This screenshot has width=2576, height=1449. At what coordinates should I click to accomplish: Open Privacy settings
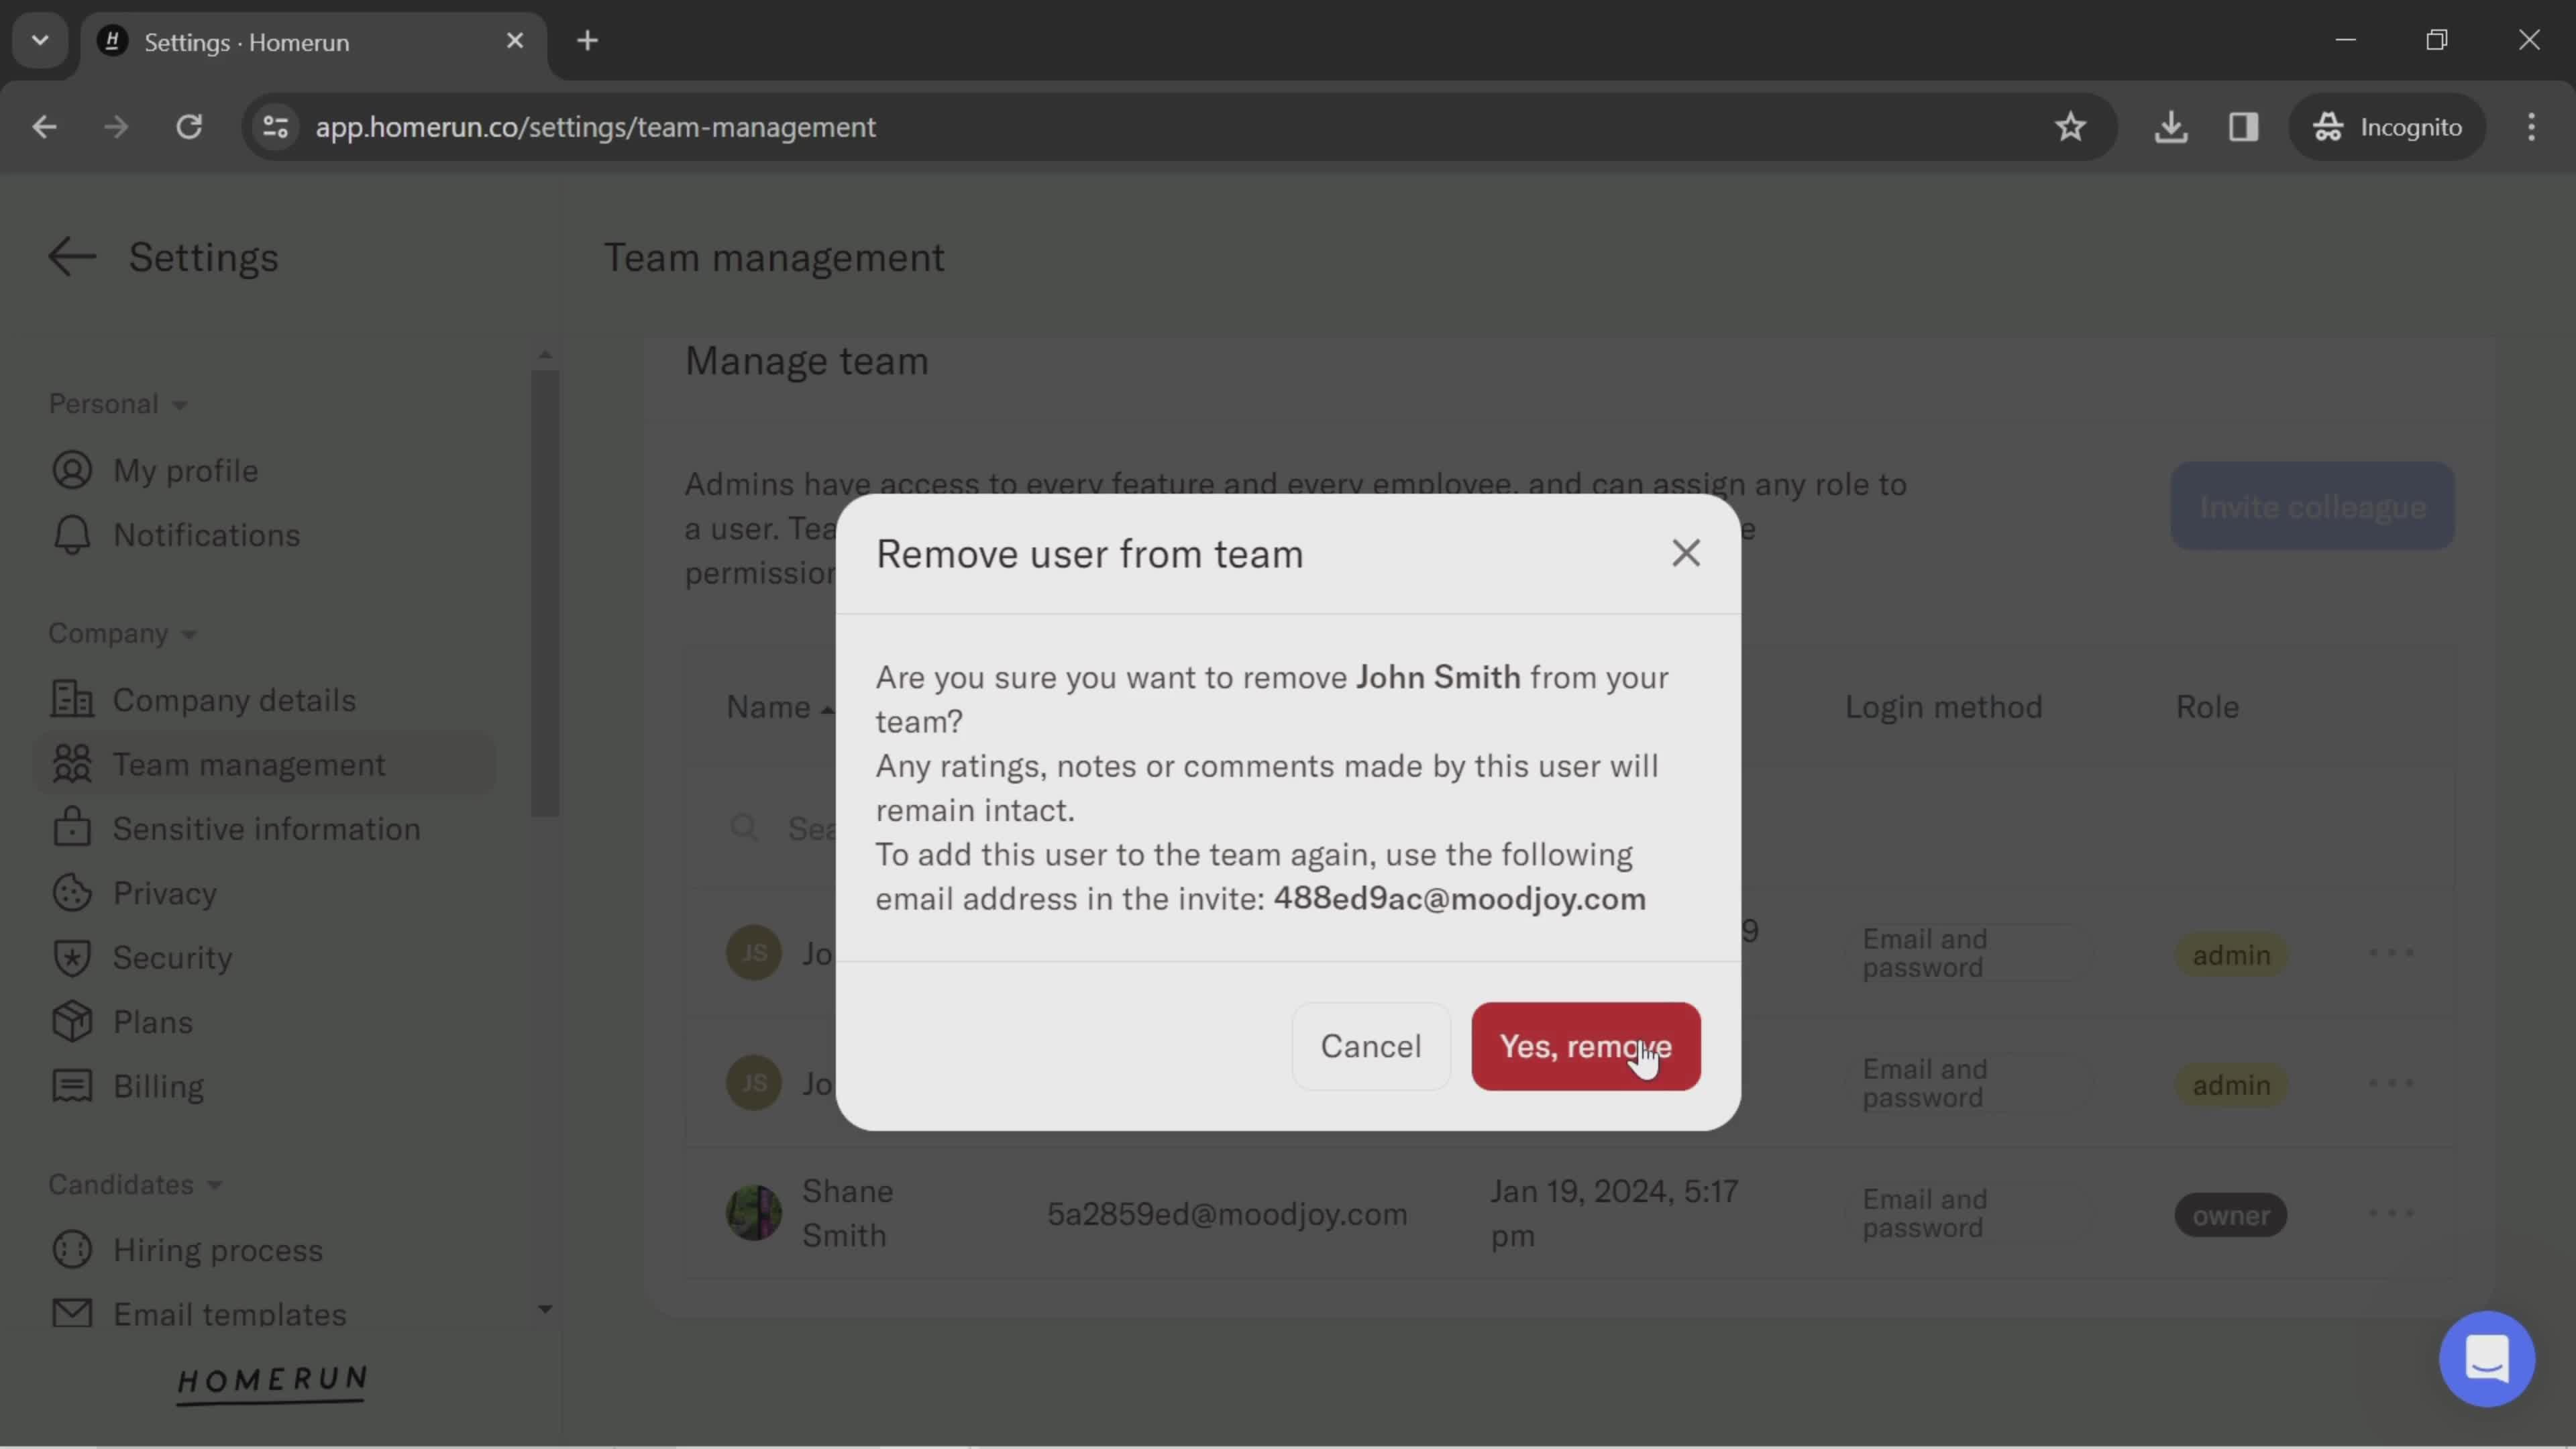[x=165, y=893]
